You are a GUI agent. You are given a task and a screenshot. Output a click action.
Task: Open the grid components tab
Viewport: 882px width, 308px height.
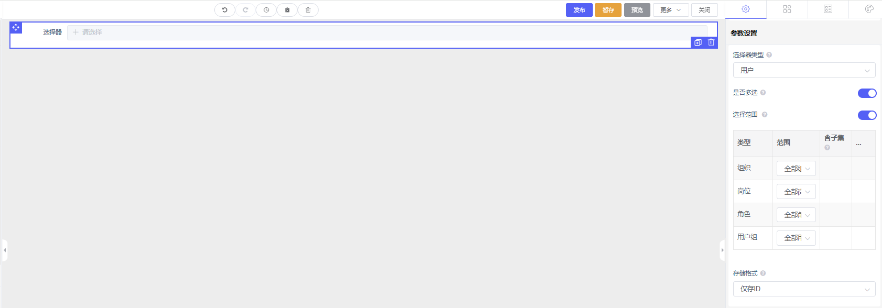[x=787, y=9]
